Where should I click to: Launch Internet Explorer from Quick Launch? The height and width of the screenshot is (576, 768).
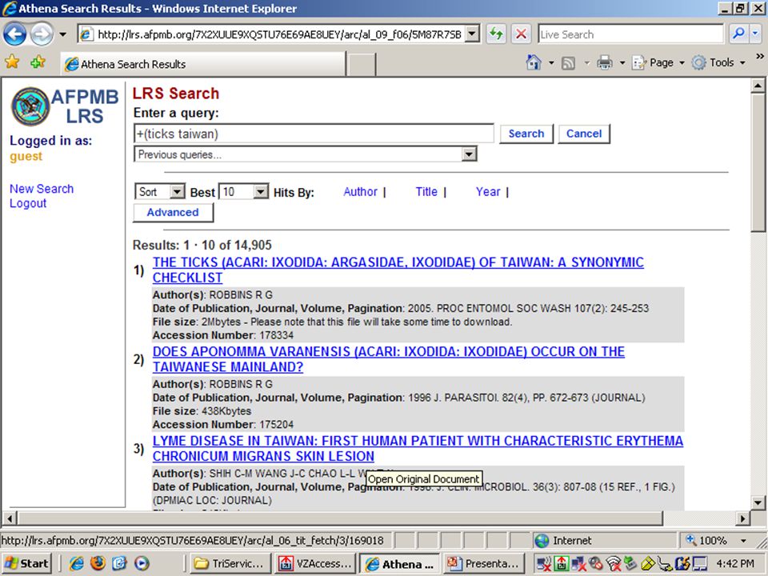pos(77,563)
